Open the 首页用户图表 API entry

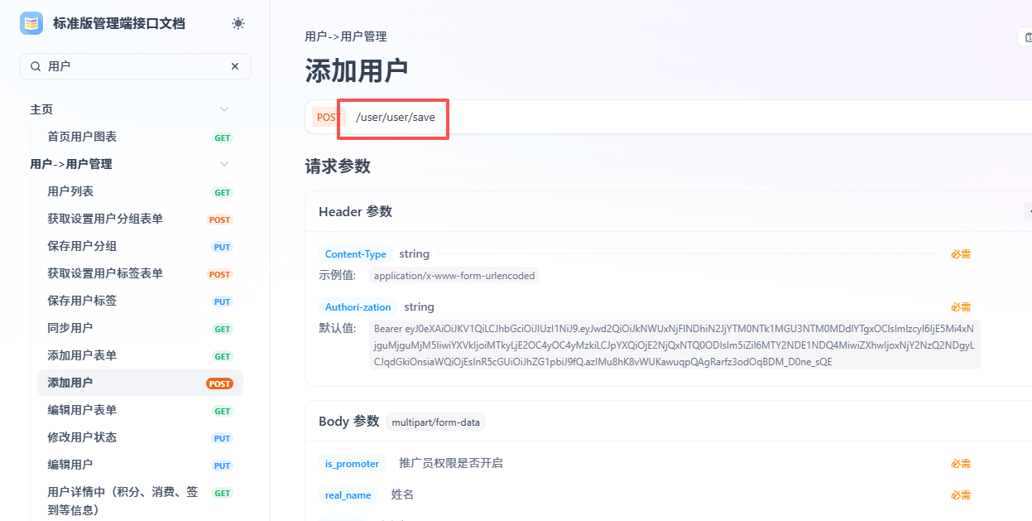82,137
